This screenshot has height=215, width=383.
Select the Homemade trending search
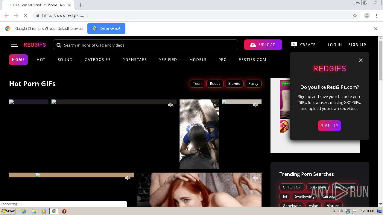pyautogui.click(x=344, y=187)
